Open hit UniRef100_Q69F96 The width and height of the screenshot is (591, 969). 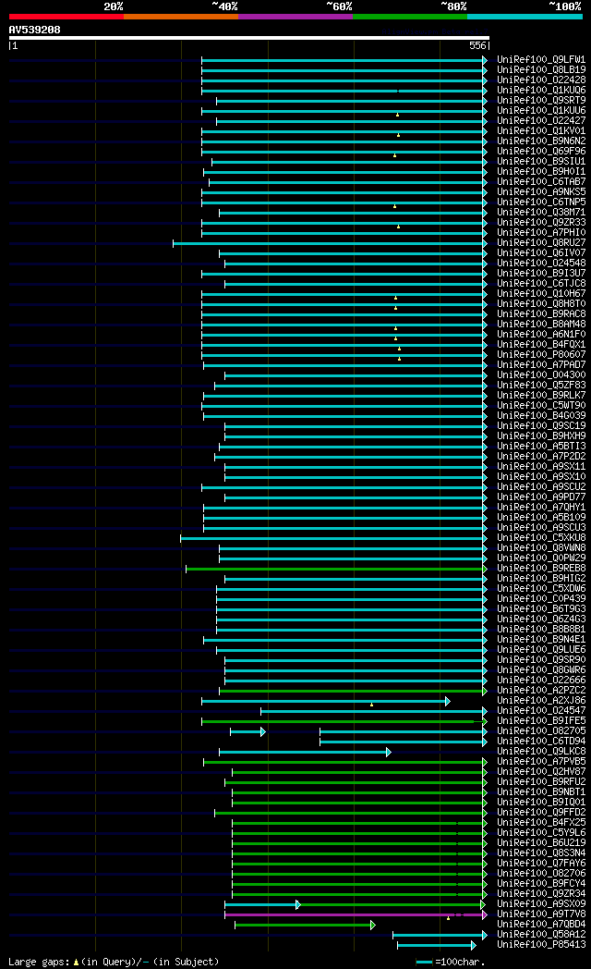541,151
